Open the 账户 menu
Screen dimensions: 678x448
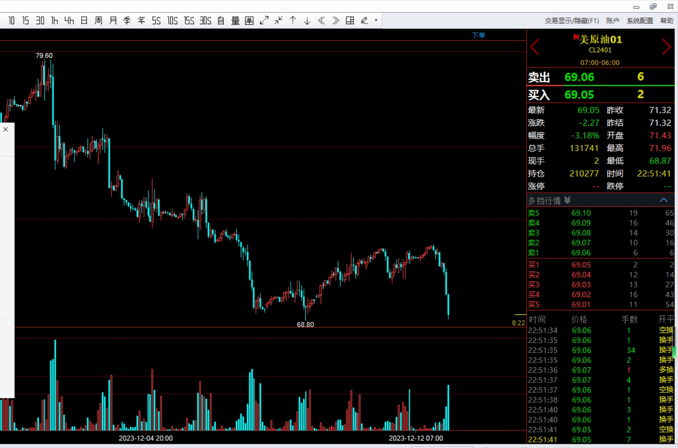click(613, 21)
